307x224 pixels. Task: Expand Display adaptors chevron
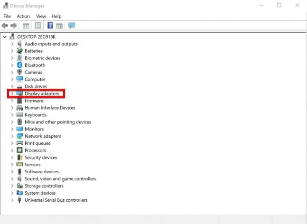tap(12, 93)
